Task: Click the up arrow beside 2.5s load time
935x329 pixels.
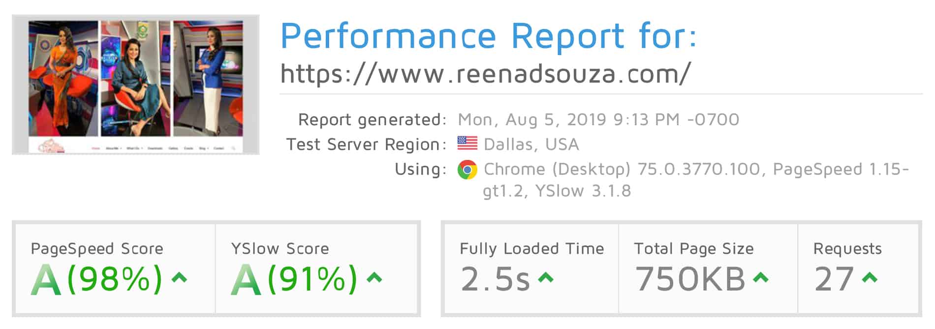Action: [545, 278]
